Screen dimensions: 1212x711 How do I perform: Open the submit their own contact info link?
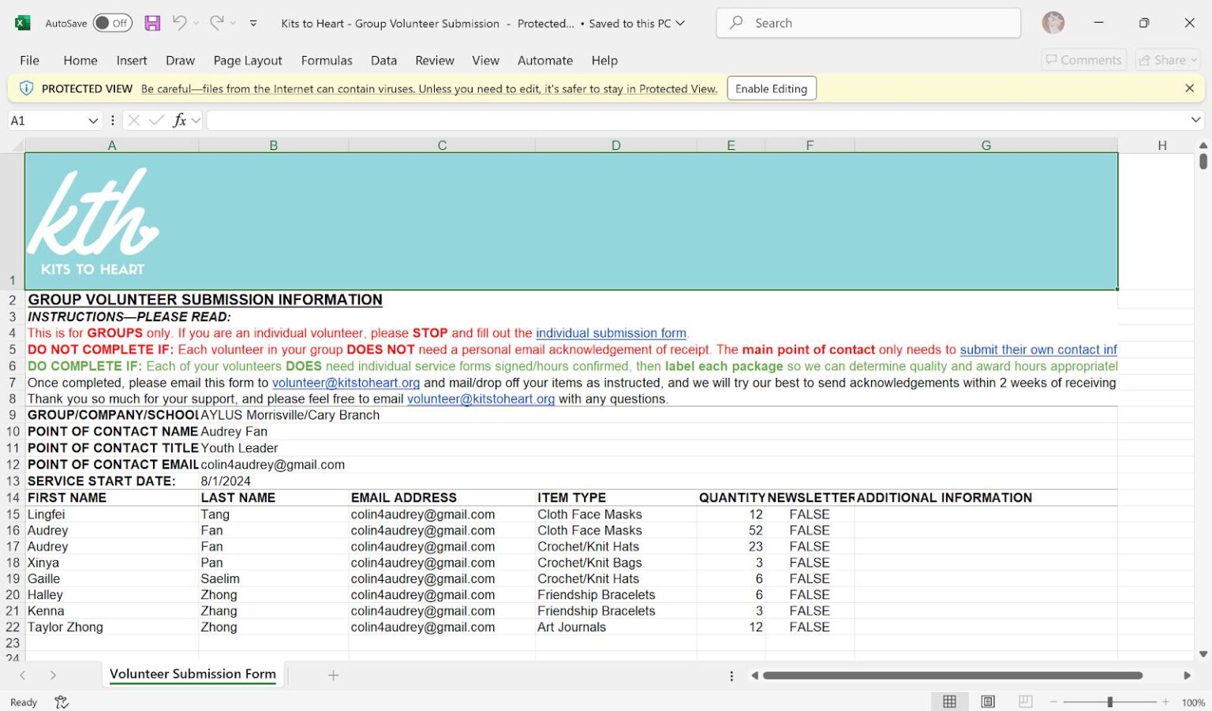(x=1038, y=350)
